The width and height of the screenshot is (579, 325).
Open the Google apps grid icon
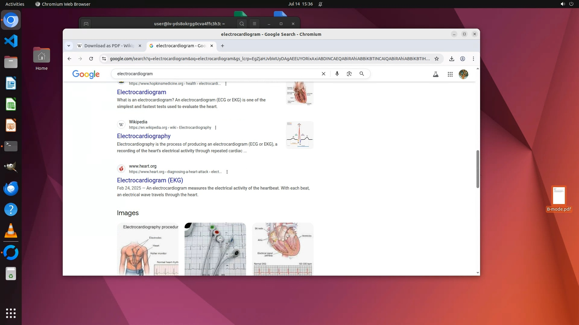[450, 74]
